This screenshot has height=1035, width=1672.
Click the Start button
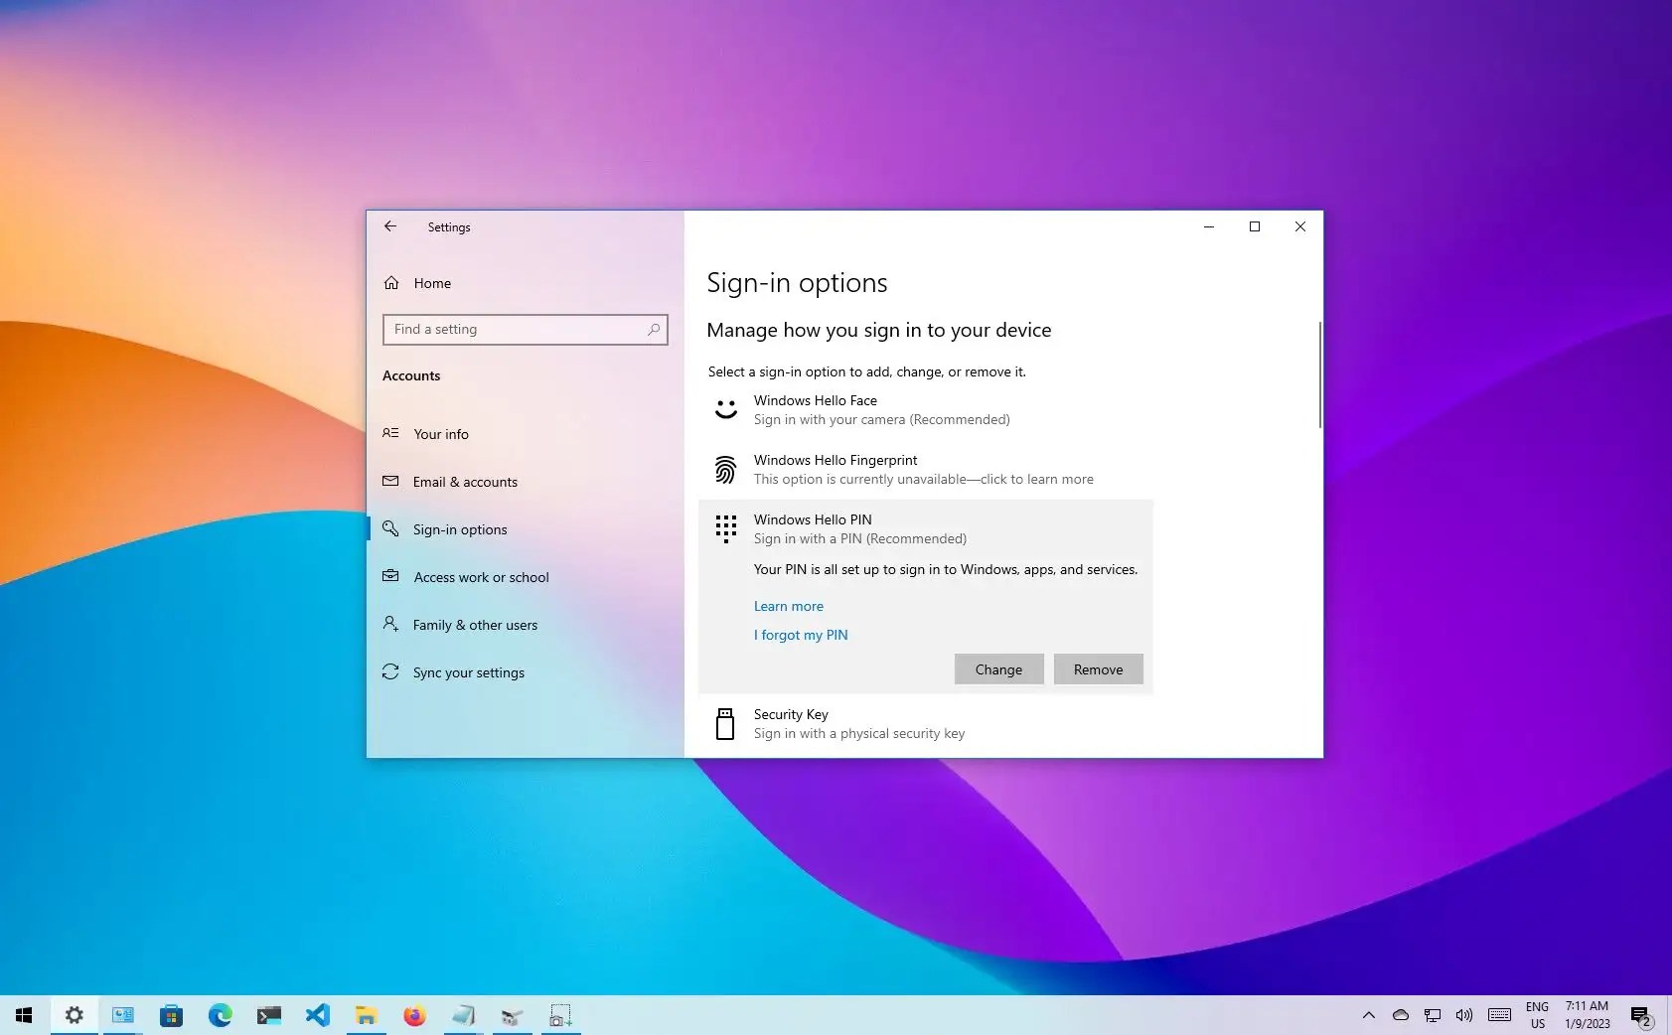pyautogui.click(x=23, y=1015)
